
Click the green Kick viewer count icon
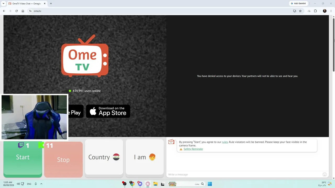click(x=41, y=145)
